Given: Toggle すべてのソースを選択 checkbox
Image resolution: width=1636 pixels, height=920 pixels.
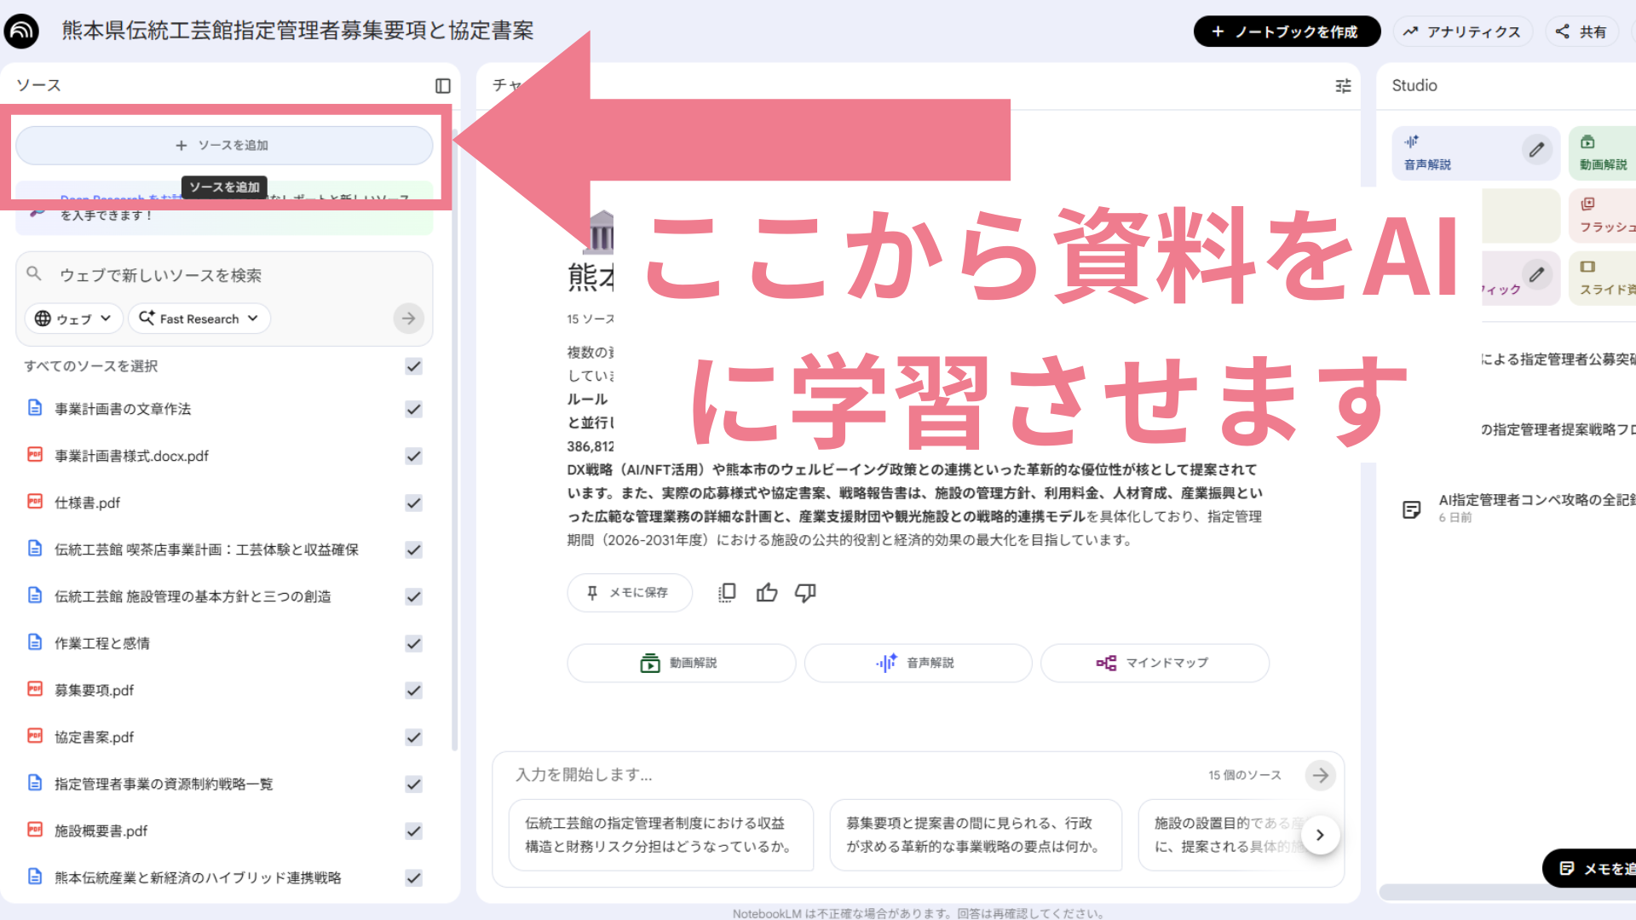Looking at the screenshot, I should point(414,366).
